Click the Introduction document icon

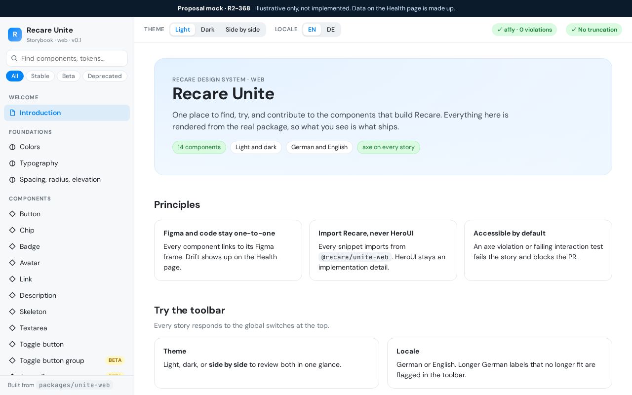coord(12,113)
